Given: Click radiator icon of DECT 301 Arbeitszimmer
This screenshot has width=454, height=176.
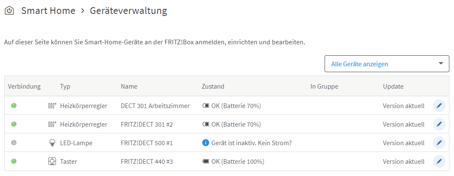Looking at the screenshot, I should tap(52, 106).
